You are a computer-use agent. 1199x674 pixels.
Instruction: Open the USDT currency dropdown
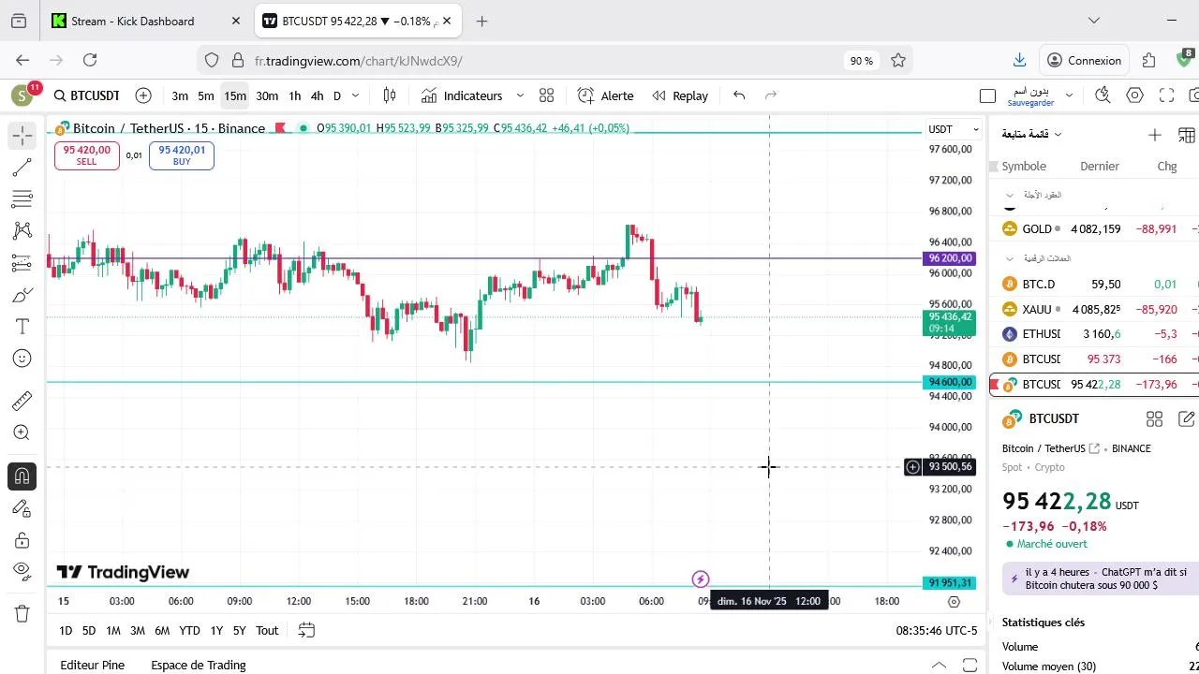(x=954, y=129)
